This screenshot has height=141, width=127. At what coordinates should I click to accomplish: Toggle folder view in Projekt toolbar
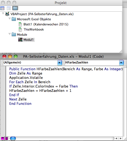pos(15,8)
